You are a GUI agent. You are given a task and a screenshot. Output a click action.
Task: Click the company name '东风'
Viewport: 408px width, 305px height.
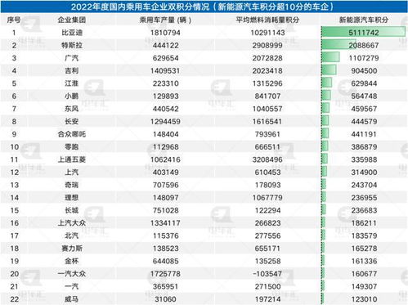pyautogui.click(x=72, y=109)
